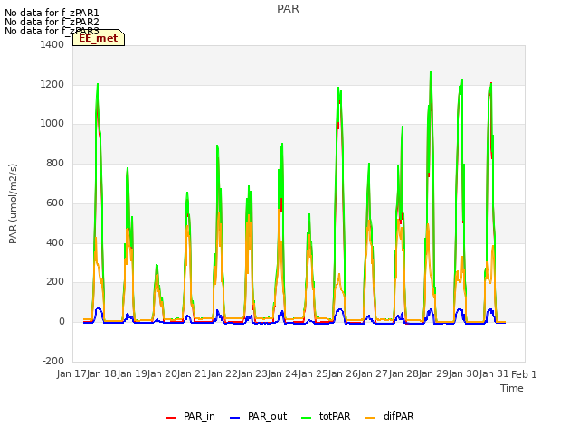Click the 1200 y-axis tick label
579x434 pixels.
tap(52, 84)
